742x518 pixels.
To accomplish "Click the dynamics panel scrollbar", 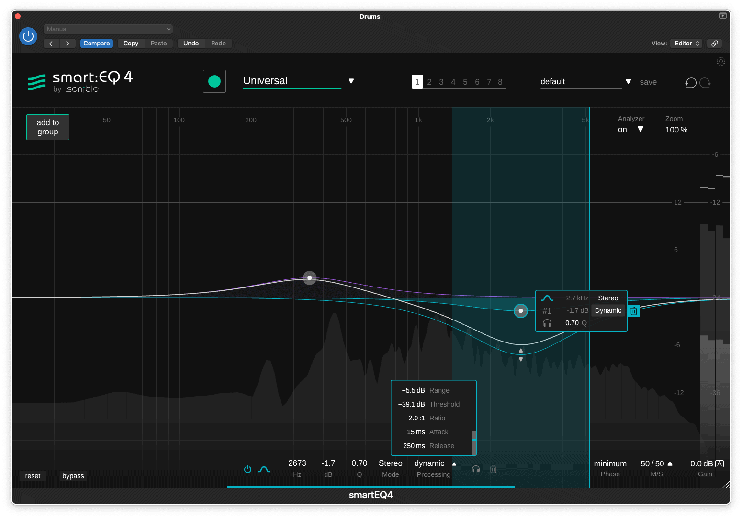I will pos(474,442).
